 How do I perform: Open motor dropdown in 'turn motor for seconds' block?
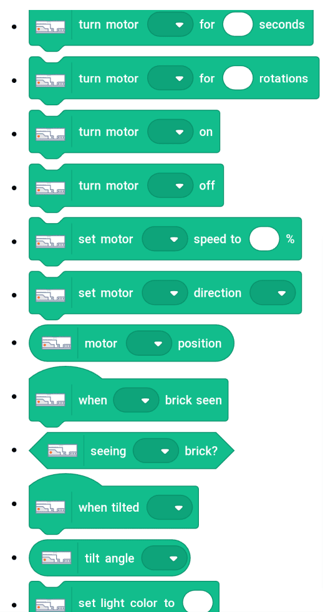pos(170,24)
